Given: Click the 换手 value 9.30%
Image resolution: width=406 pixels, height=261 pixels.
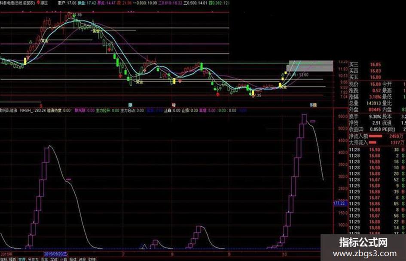Looking at the screenshot, I should 375,117.
